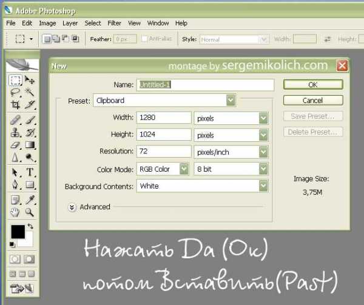Viewport: 364px width, 305px height.
Task: Click OK in the New dialog
Action: pos(313,84)
